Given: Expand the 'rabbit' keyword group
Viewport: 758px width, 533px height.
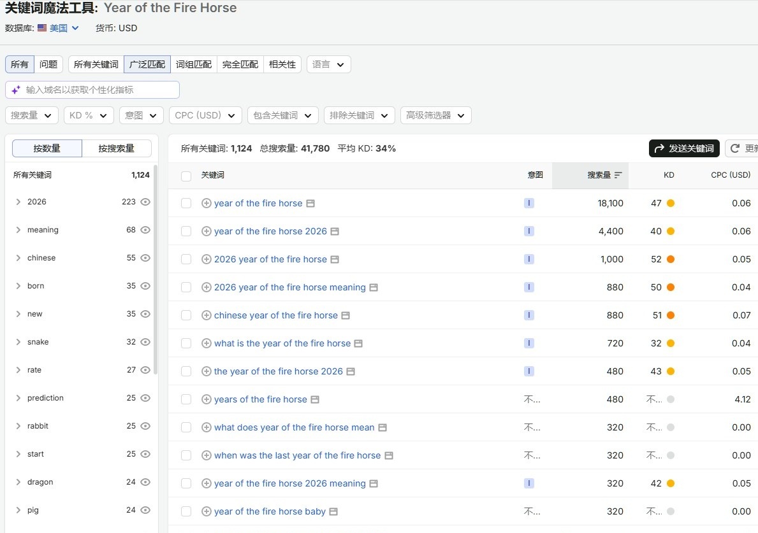Looking at the screenshot, I should pos(18,426).
